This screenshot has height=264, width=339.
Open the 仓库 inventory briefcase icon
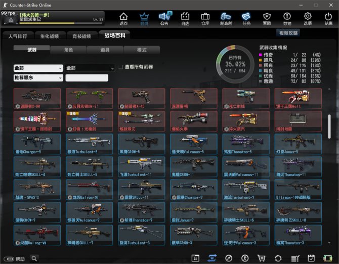(x=205, y=19)
